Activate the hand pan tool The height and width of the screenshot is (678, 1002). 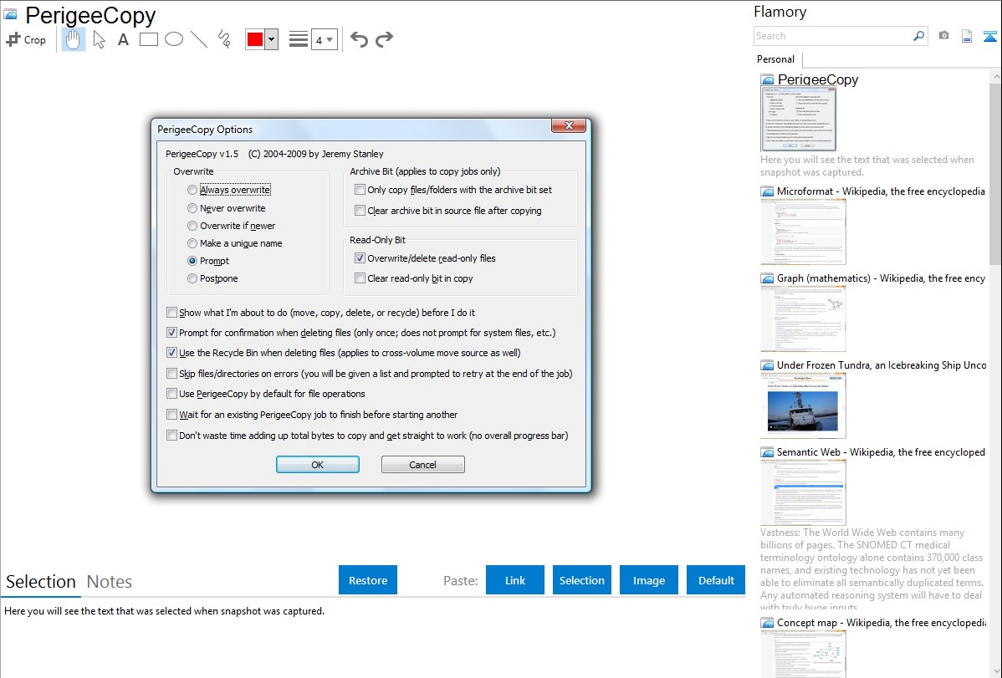[74, 39]
